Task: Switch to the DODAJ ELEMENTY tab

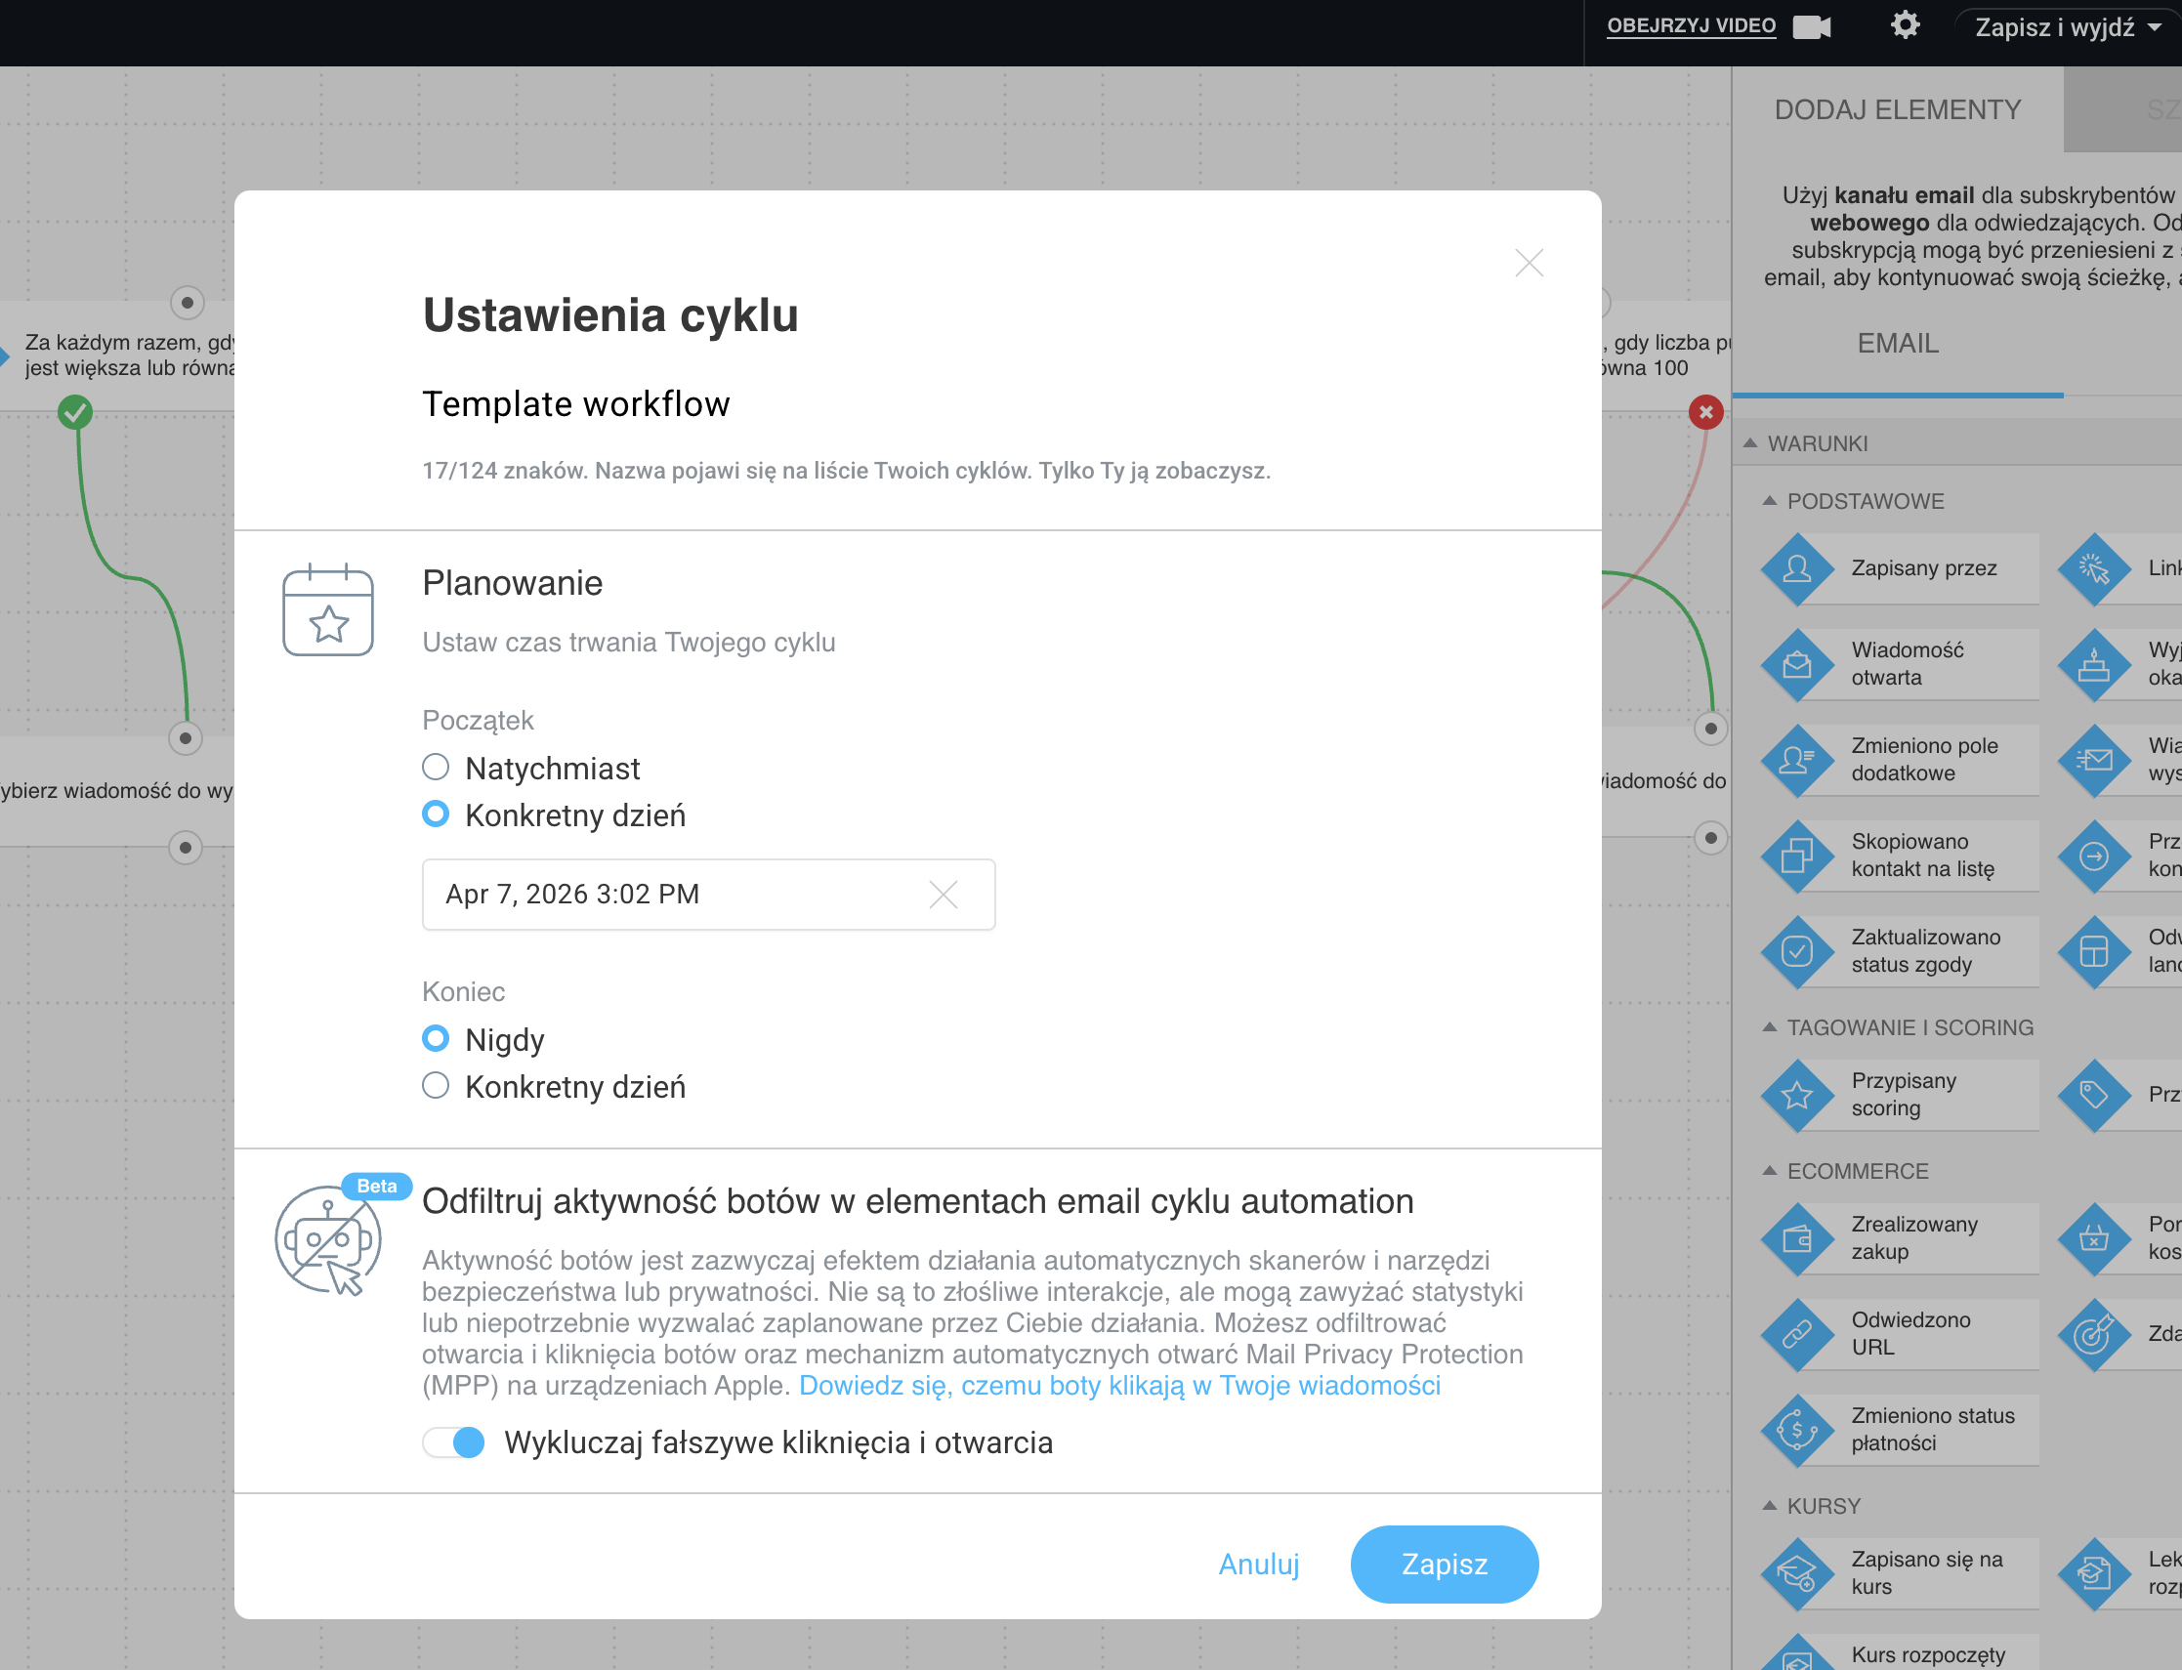Action: point(1897,109)
